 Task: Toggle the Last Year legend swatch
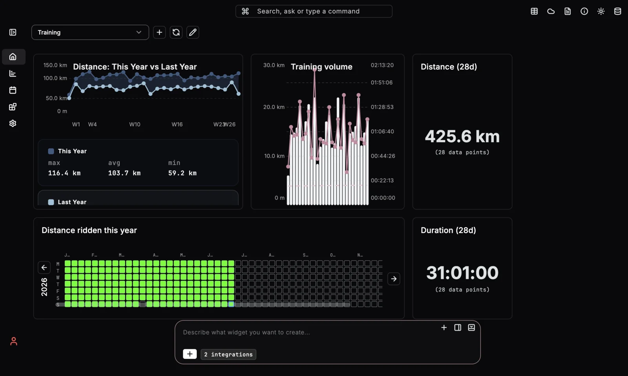[51, 202]
